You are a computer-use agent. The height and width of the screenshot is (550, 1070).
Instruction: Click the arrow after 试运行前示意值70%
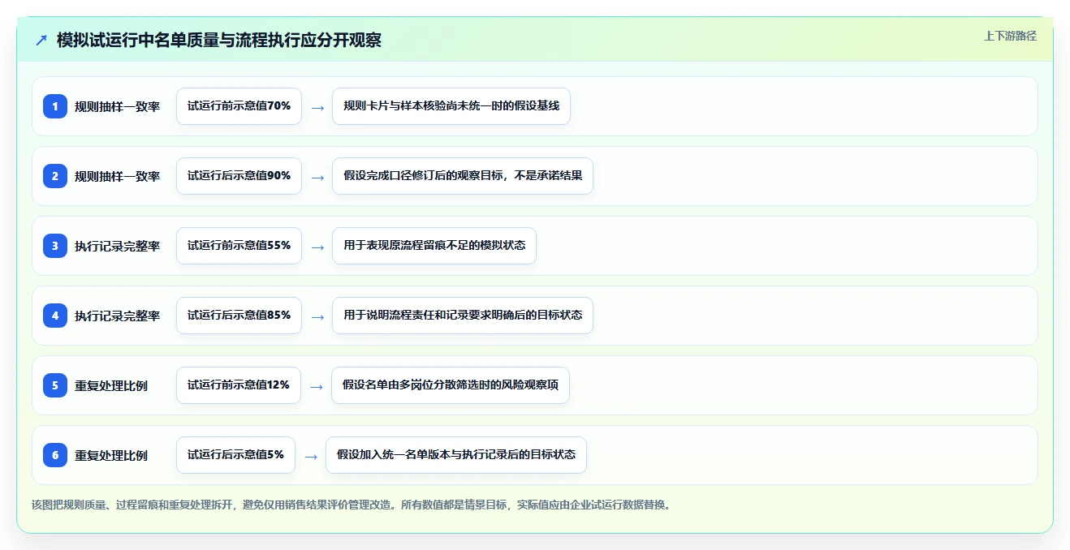click(317, 107)
